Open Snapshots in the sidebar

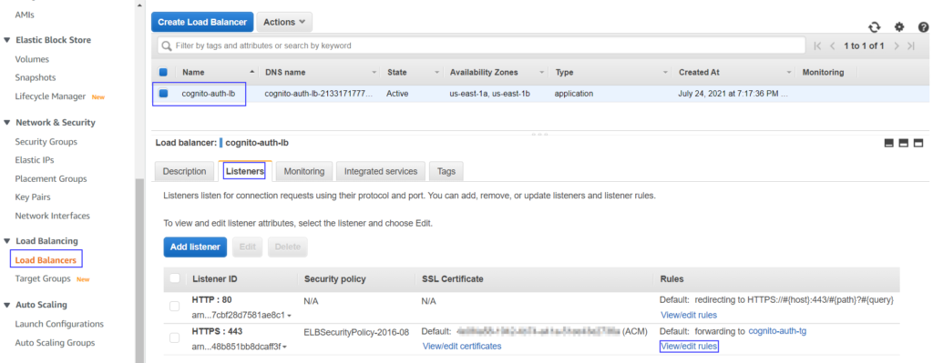(x=36, y=77)
